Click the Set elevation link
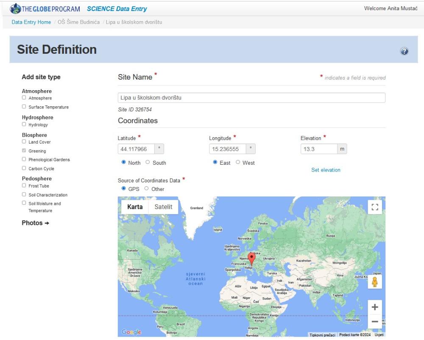Screen dimensions: 424x340 (x=326, y=170)
